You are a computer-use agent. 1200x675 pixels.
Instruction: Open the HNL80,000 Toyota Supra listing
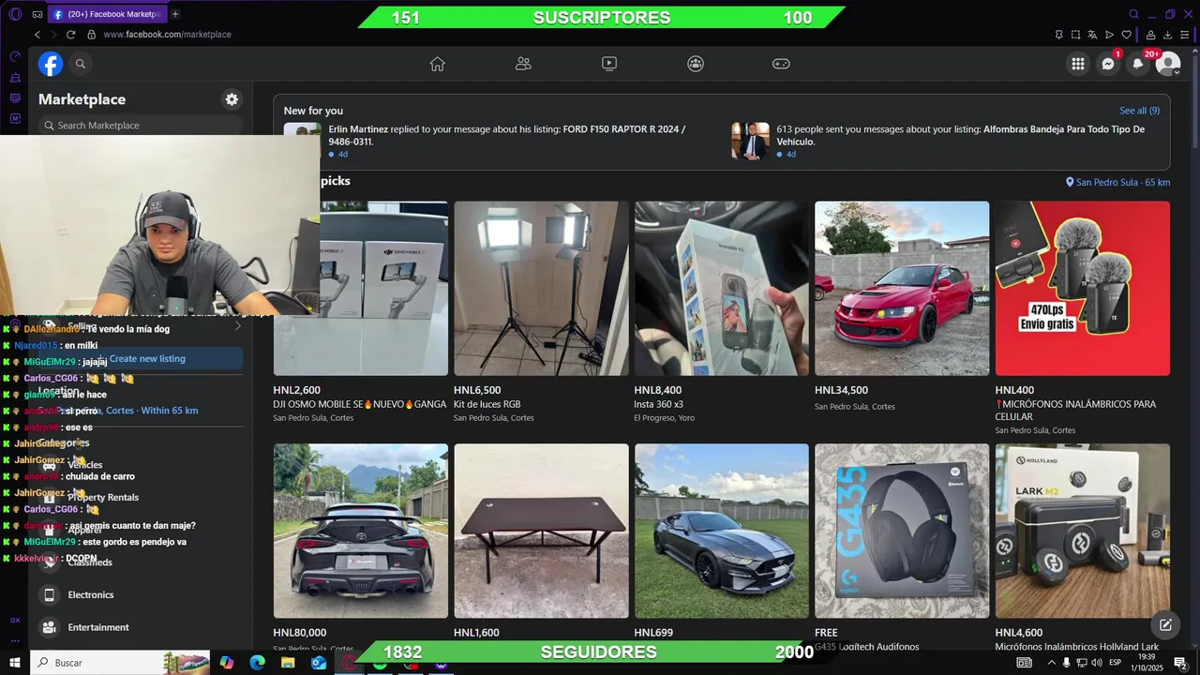361,531
